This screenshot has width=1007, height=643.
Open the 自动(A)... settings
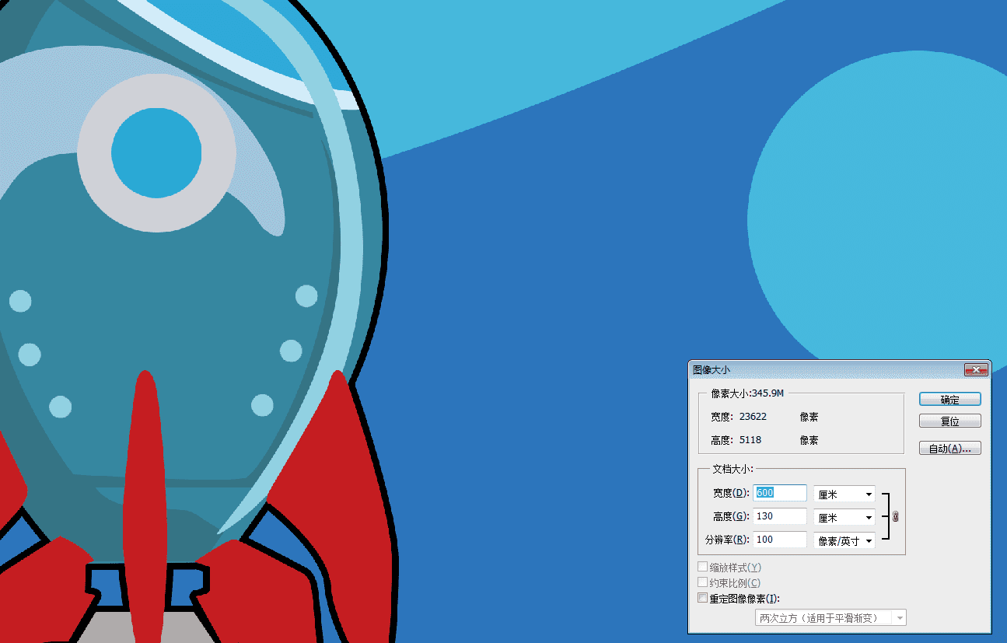tap(949, 449)
